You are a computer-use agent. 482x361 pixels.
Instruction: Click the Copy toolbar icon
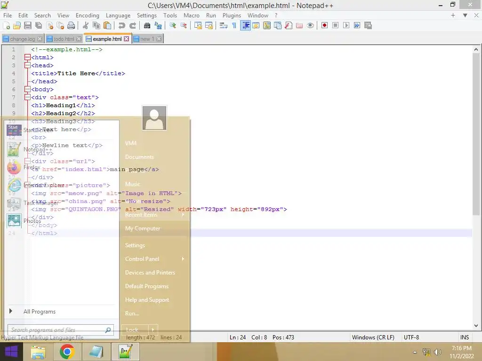click(96, 25)
